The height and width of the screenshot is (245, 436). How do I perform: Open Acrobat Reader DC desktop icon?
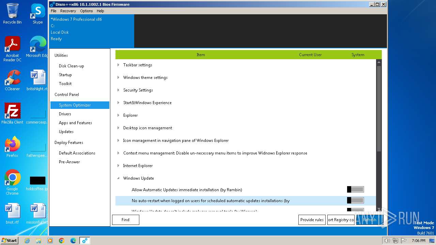point(12,49)
